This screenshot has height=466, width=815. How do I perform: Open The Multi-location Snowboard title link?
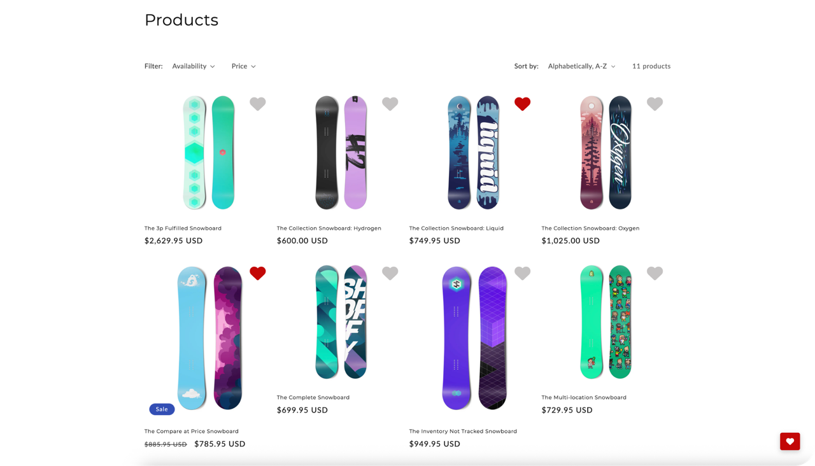[584, 397]
